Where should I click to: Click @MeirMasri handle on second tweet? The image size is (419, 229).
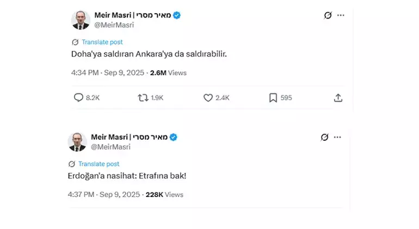coord(110,147)
